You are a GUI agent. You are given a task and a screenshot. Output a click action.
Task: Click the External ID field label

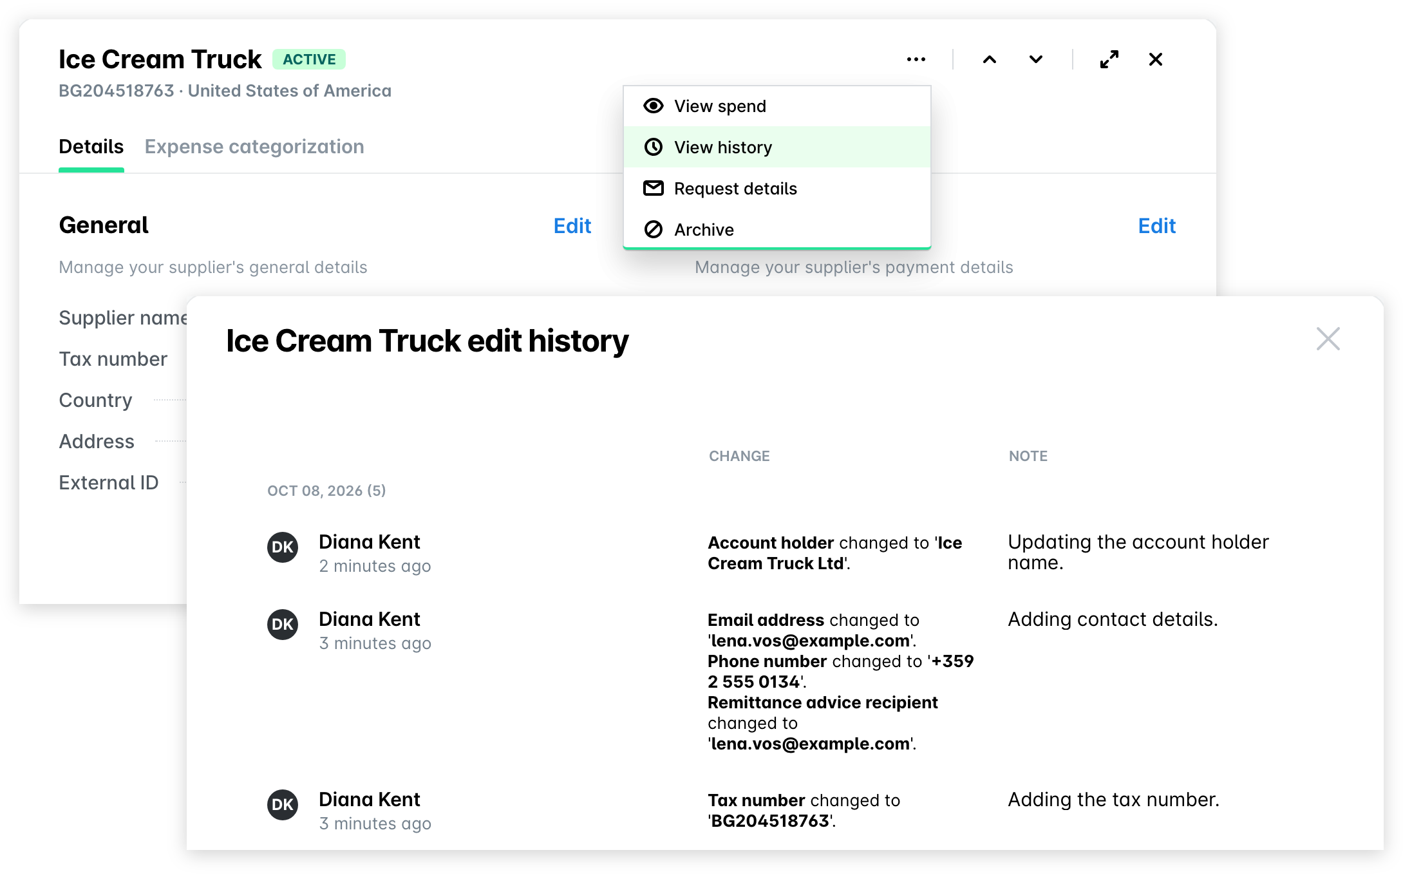pyautogui.click(x=108, y=483)
